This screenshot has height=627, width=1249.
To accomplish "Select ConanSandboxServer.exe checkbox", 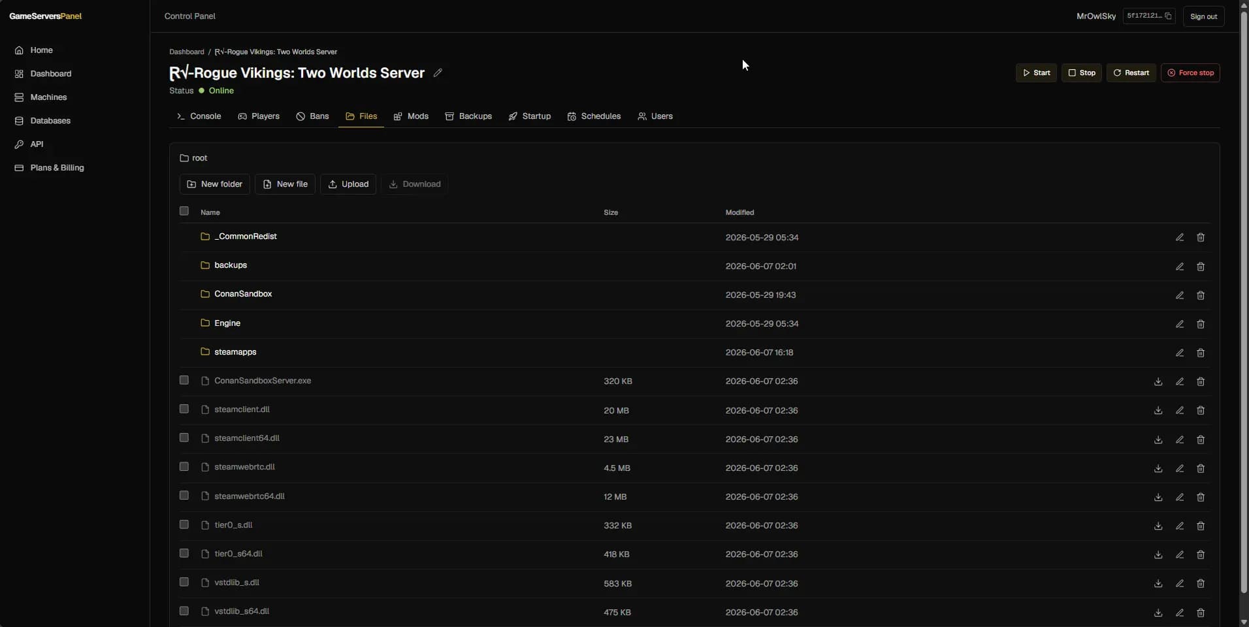I will pyautogui.click(x=184, y=380).
